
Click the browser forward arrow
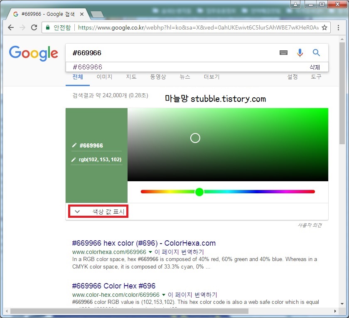tap(22, 27)
